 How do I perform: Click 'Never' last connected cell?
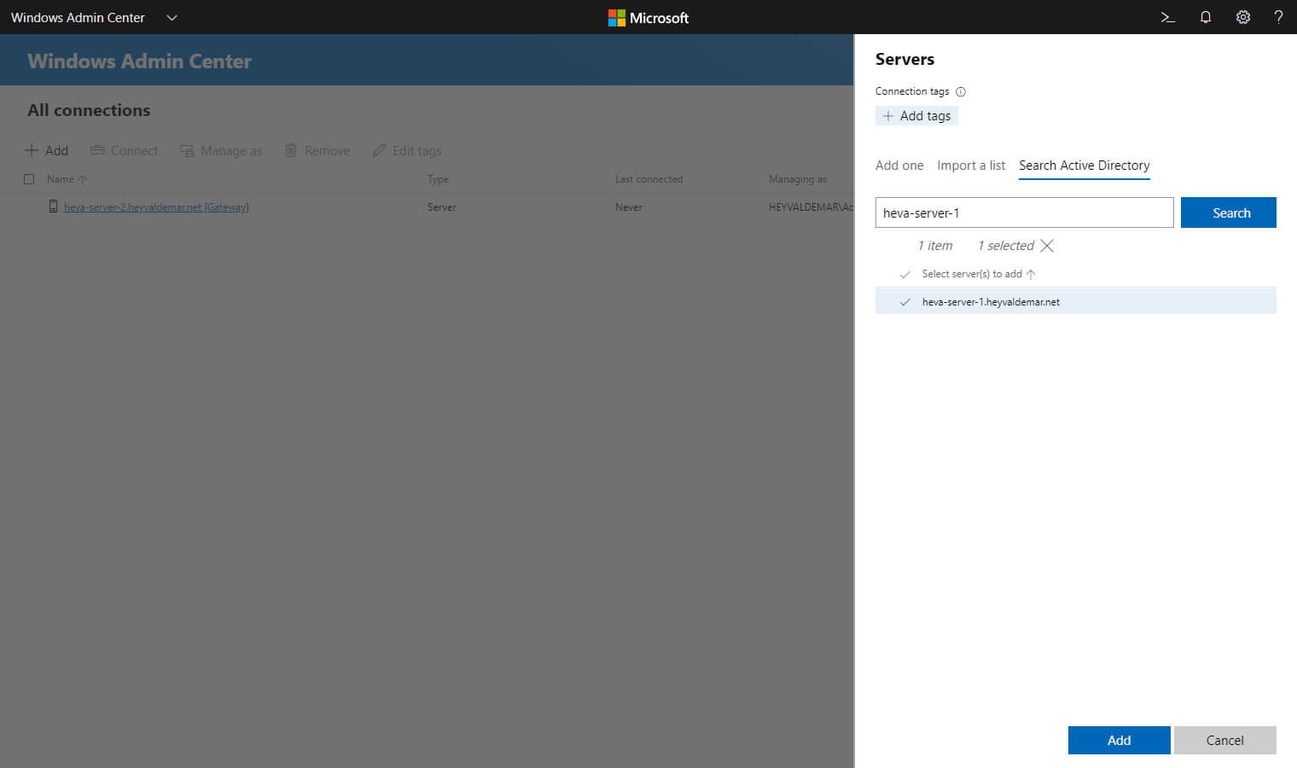point(628,207)
